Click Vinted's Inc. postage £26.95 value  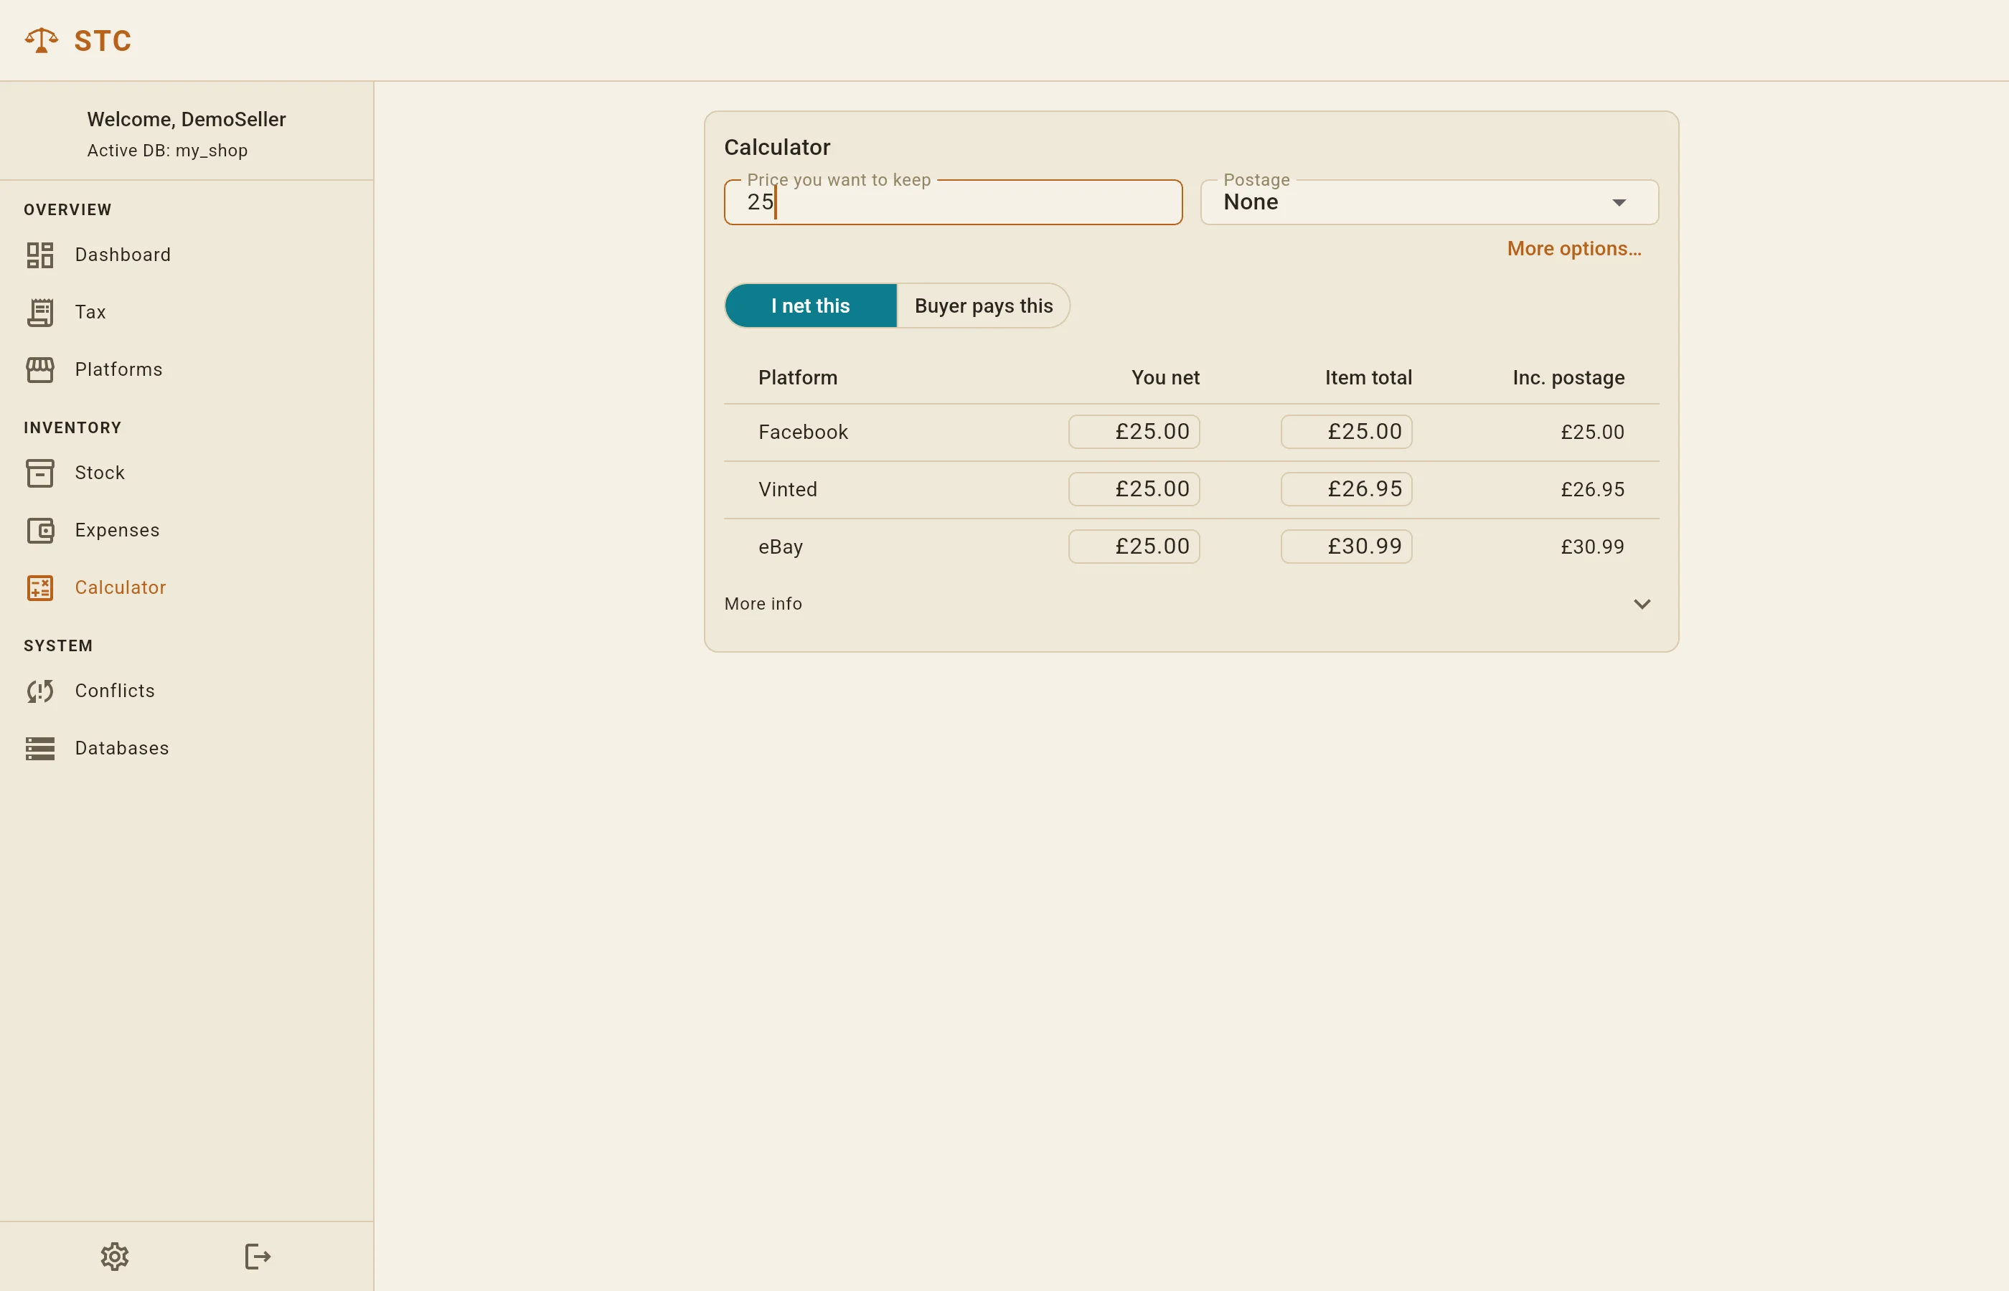(x=1592, y=490)
